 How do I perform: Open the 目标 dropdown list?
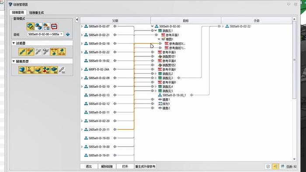pos(62,34)
